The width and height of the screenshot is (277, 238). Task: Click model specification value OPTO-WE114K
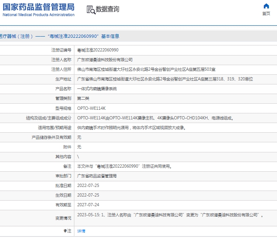(91, 108)
